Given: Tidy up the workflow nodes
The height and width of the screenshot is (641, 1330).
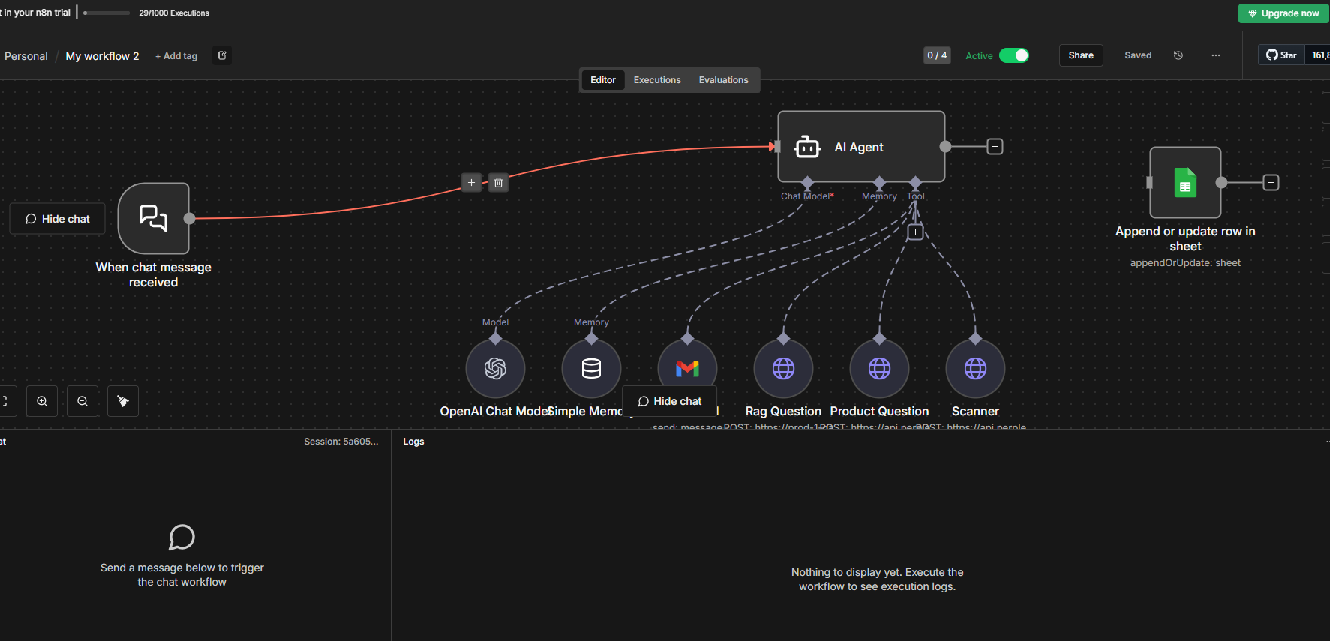Looking at the screenshot, I should pyautogui.click(x=123, y=401).
